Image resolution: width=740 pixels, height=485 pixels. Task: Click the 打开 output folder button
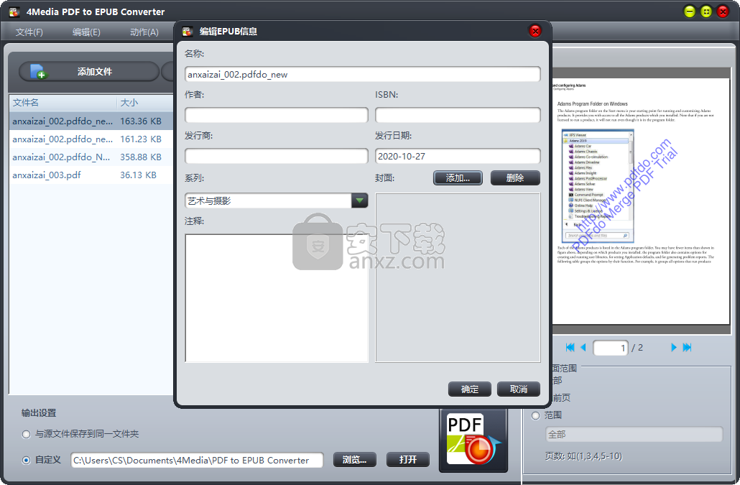(x=408, y=460)
